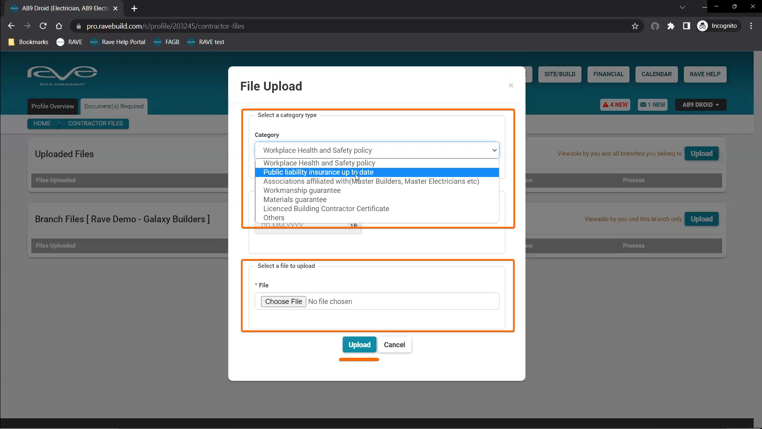Open the Chrome three-dot menu
This screenshot has height=429, width=762.
(751, 26)
